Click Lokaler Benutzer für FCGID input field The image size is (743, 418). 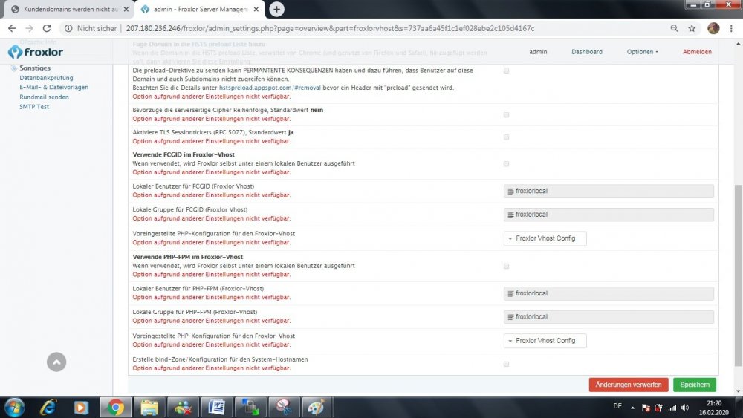pyautogui.click(x=609, y=192)
